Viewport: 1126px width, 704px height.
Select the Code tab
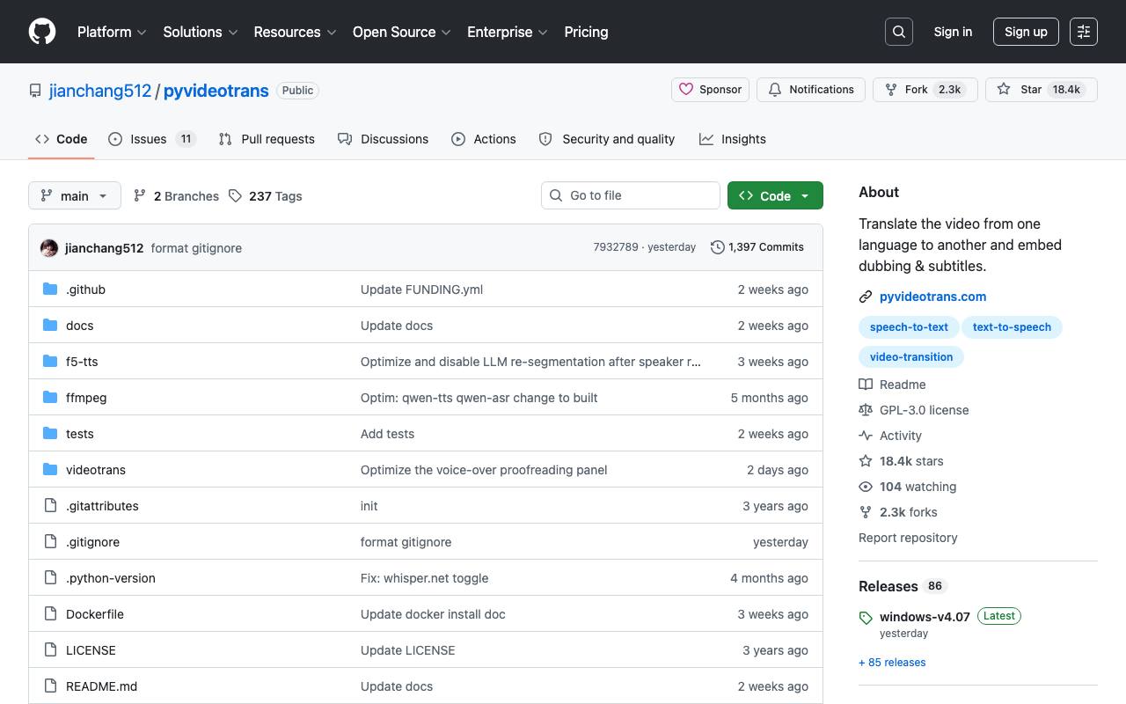click(61, 139)
